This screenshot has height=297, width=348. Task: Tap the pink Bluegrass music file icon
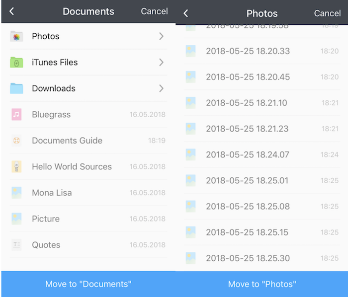[16, 115]
